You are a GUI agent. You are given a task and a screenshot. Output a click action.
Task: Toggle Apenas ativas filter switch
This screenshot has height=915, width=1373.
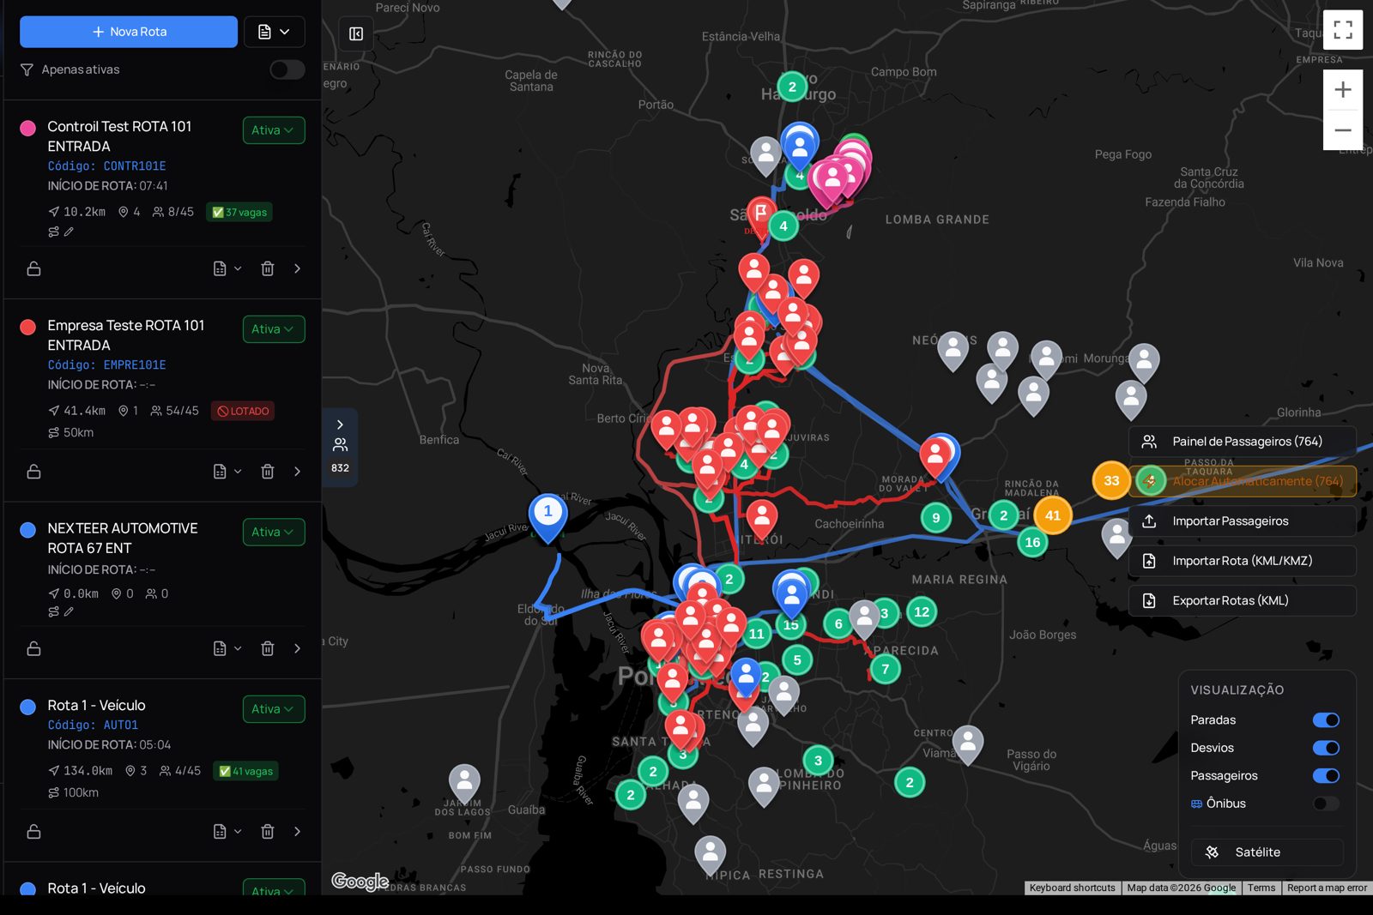click(287, 69)
